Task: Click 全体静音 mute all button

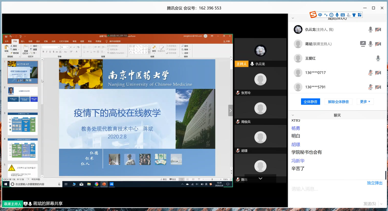Action: pyautogui.click(x=310, y=102)
